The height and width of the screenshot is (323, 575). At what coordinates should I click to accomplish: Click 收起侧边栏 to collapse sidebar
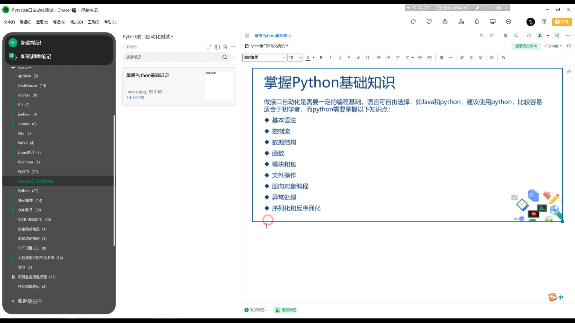point(26,301)
